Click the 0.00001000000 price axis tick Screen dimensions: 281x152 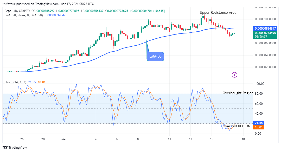[x=265, y=19]
